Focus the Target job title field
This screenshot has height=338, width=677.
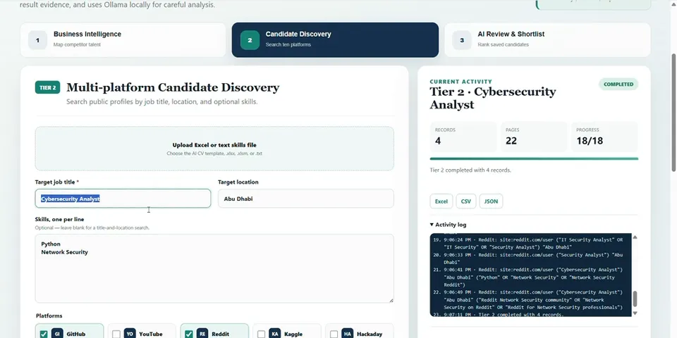[x=123, y=199]
